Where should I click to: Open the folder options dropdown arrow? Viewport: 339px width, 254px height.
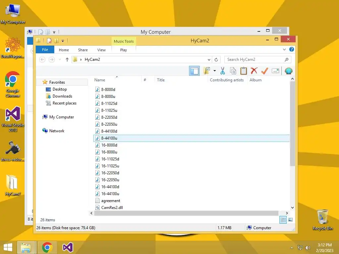[215, 71]
